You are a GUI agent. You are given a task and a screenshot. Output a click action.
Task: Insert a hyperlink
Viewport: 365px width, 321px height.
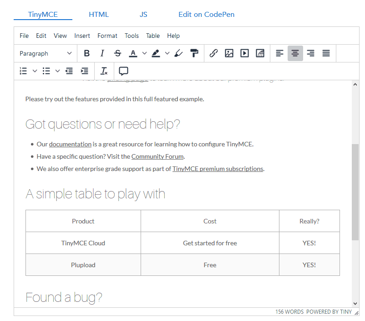(213, 53)
